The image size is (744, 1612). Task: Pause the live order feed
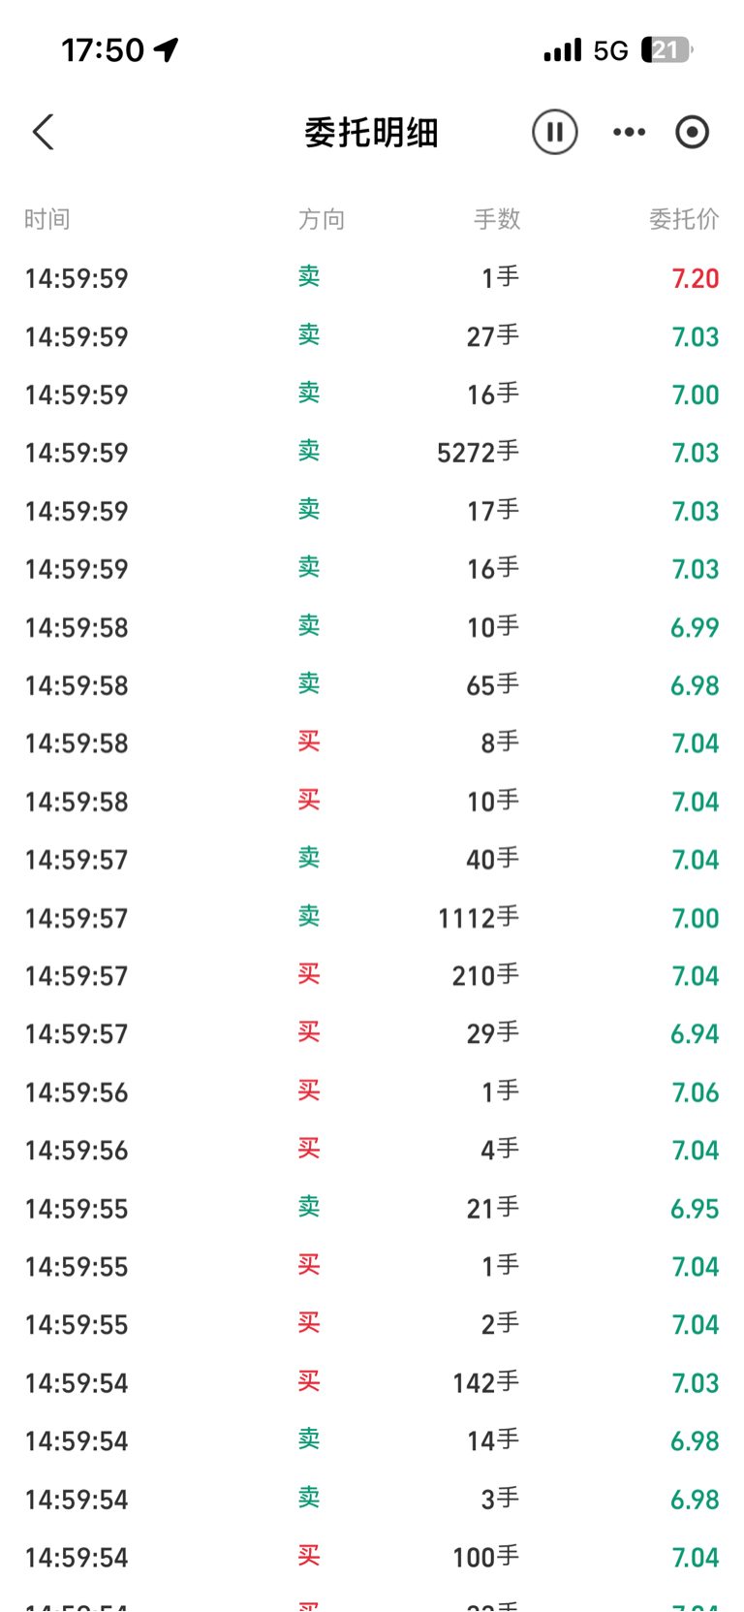(555, 132)
